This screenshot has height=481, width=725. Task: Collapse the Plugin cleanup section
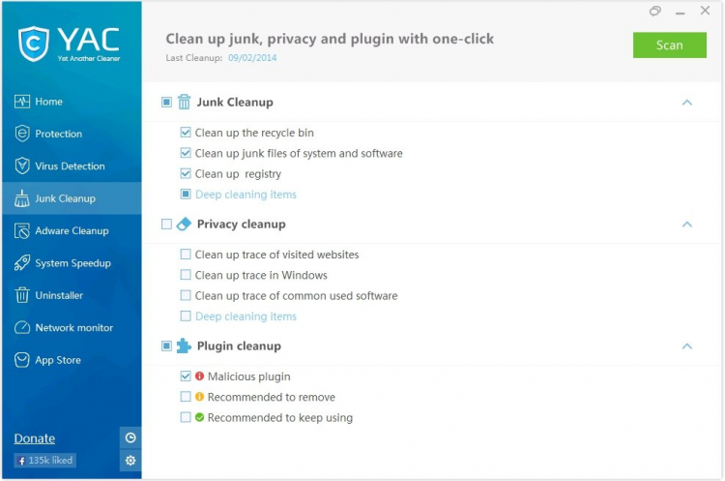pyautogui.click(x=687, y=346)
